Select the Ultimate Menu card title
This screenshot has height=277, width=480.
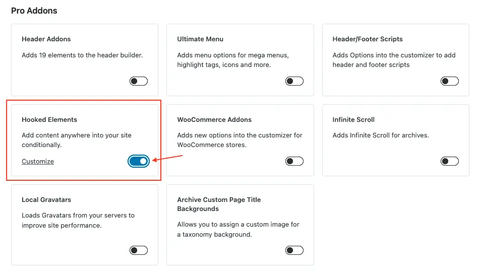pyautogui.click(x=200, y=39)
